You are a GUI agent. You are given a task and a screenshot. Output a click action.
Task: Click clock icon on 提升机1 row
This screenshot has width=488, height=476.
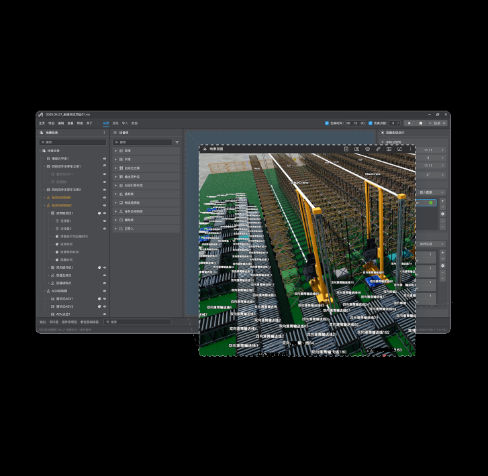99,267
